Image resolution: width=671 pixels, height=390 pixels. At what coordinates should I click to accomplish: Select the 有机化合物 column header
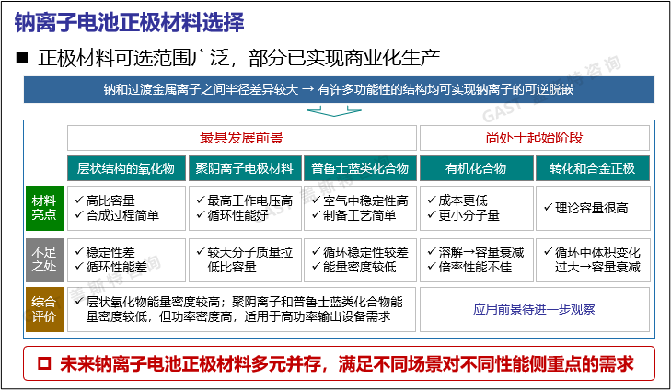475,168
